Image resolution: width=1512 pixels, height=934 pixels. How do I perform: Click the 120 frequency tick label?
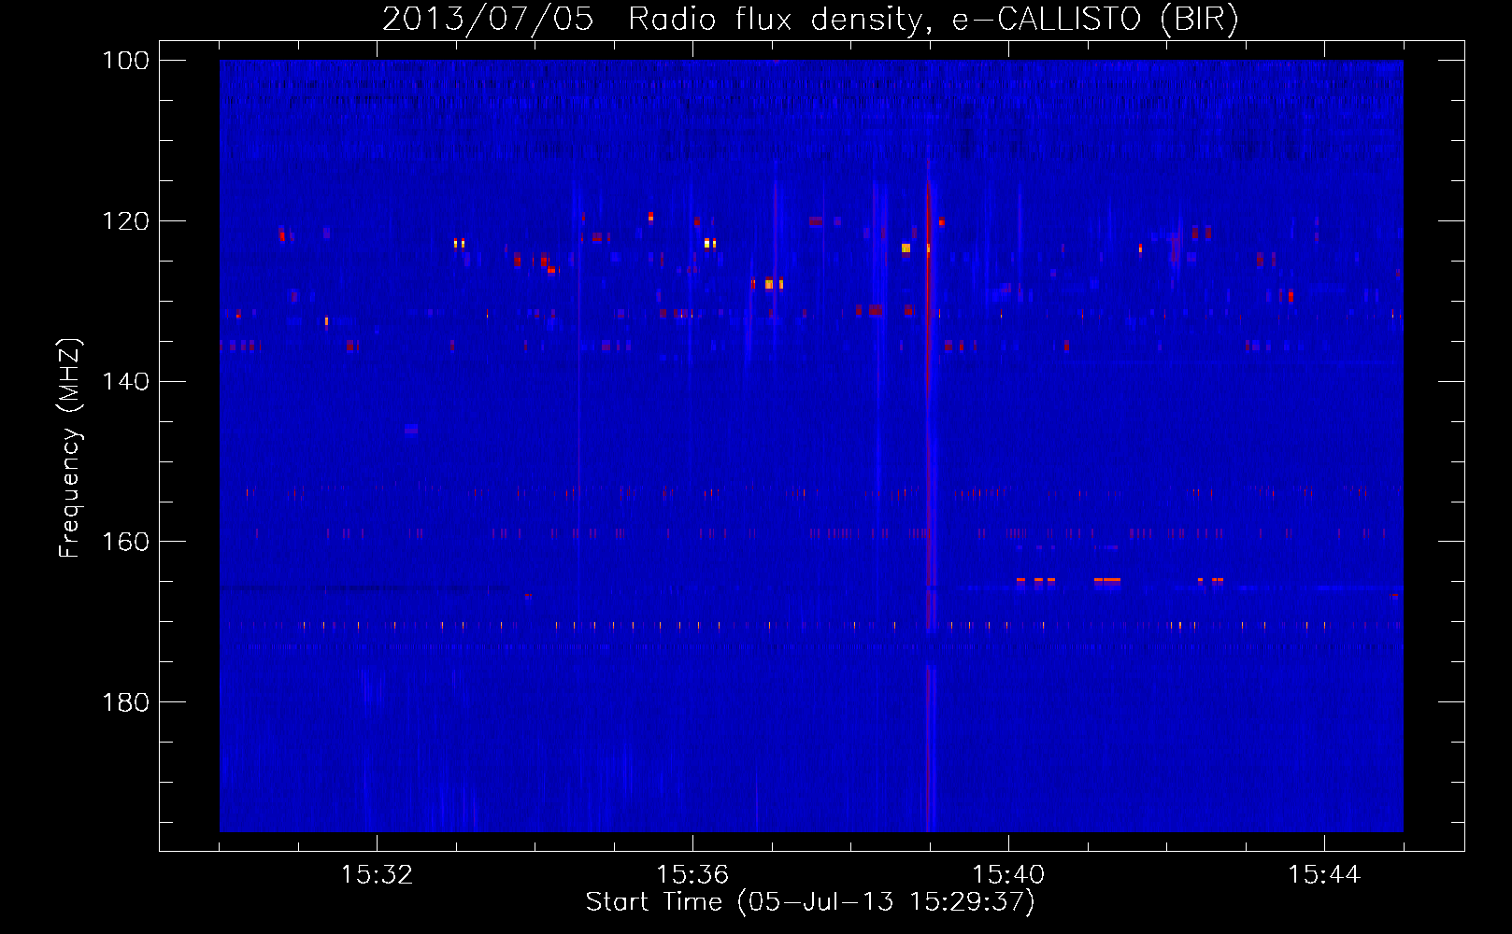point(125,221)
